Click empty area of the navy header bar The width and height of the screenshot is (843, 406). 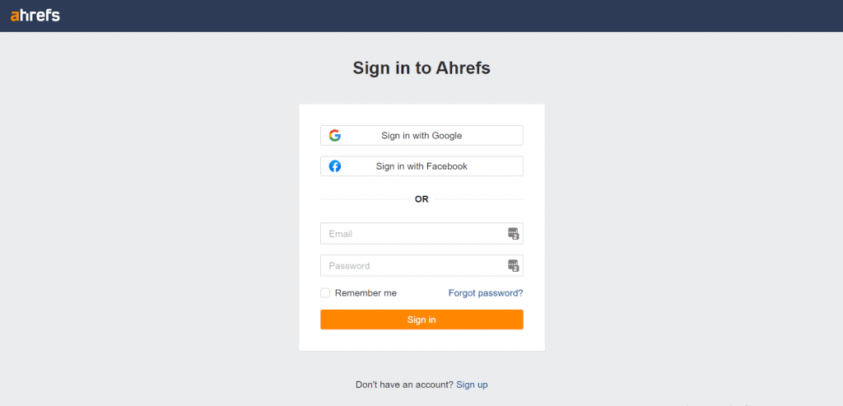click(430, 16)
